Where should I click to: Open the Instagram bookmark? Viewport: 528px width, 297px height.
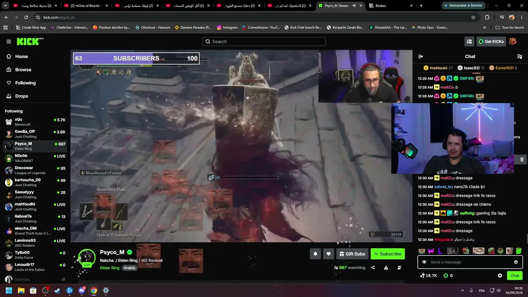(227, 28)
